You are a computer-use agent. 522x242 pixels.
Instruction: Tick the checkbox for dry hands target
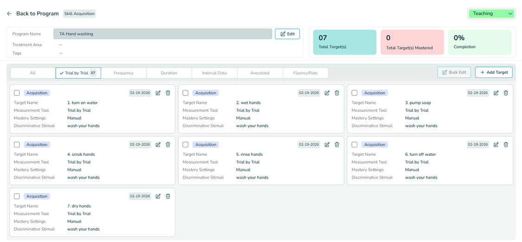pos(17,196)
